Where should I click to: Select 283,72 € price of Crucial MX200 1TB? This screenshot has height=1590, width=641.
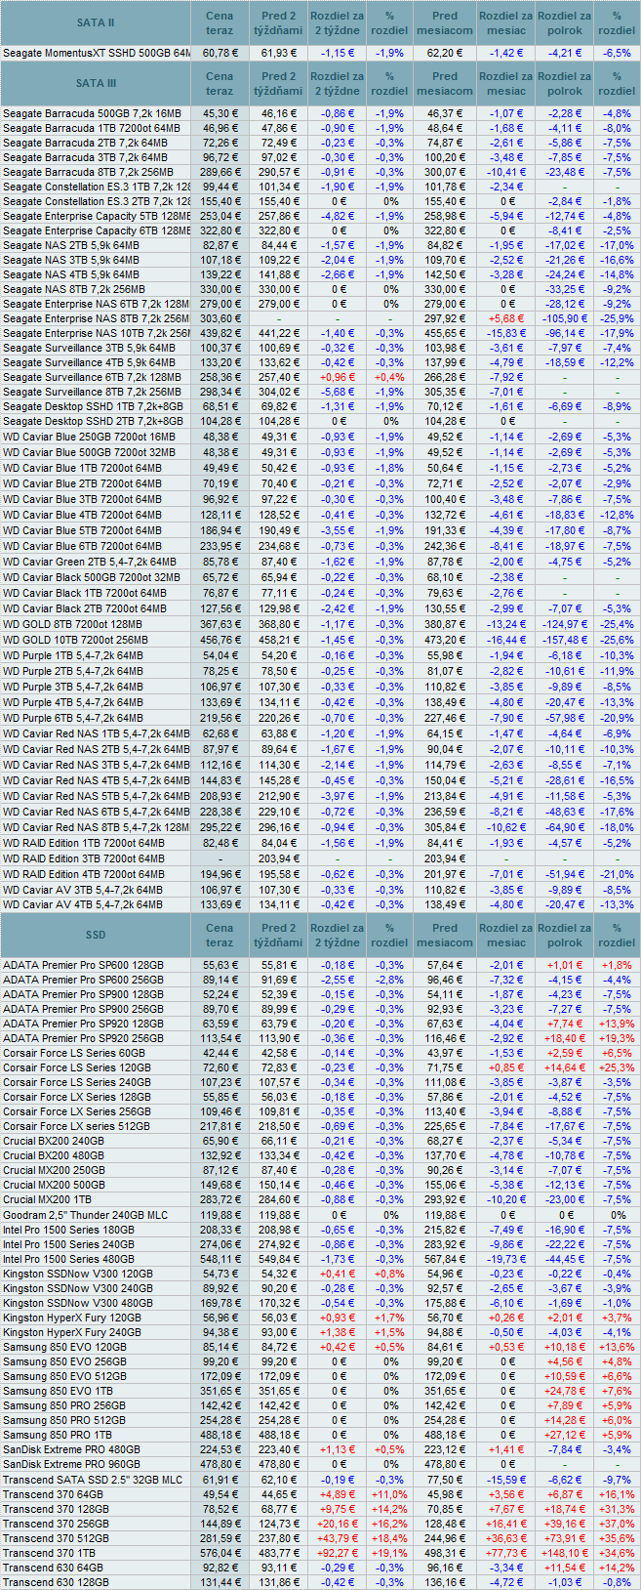click(220, 1199)
